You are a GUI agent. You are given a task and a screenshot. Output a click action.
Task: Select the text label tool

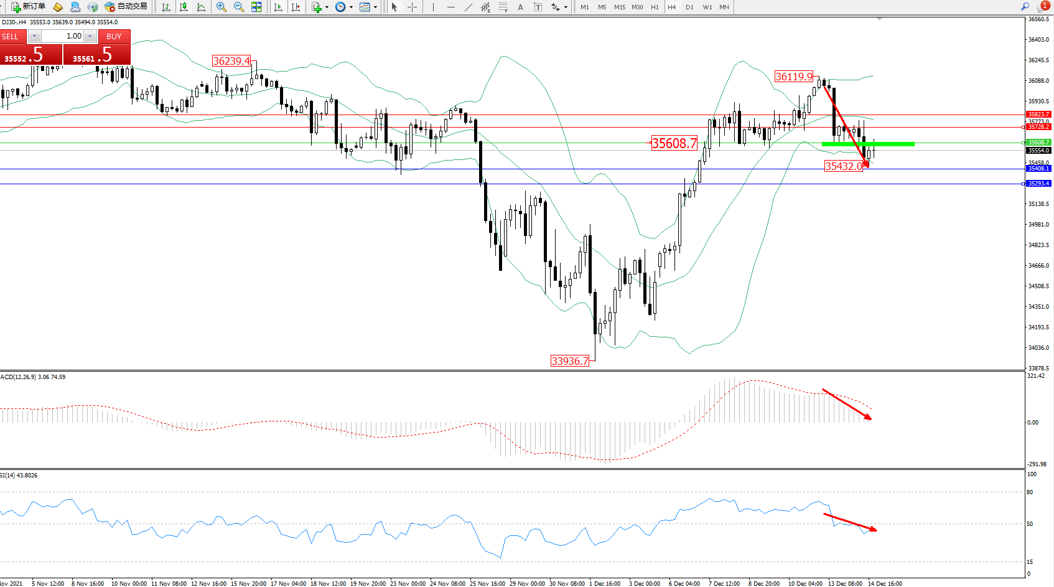pos(538,7)
